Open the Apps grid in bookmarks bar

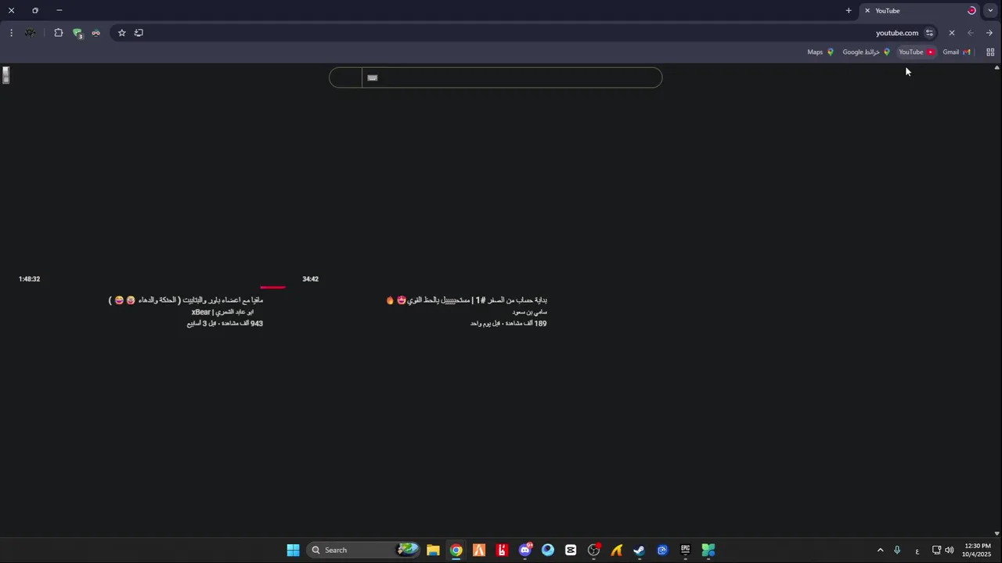pos(990,52)
